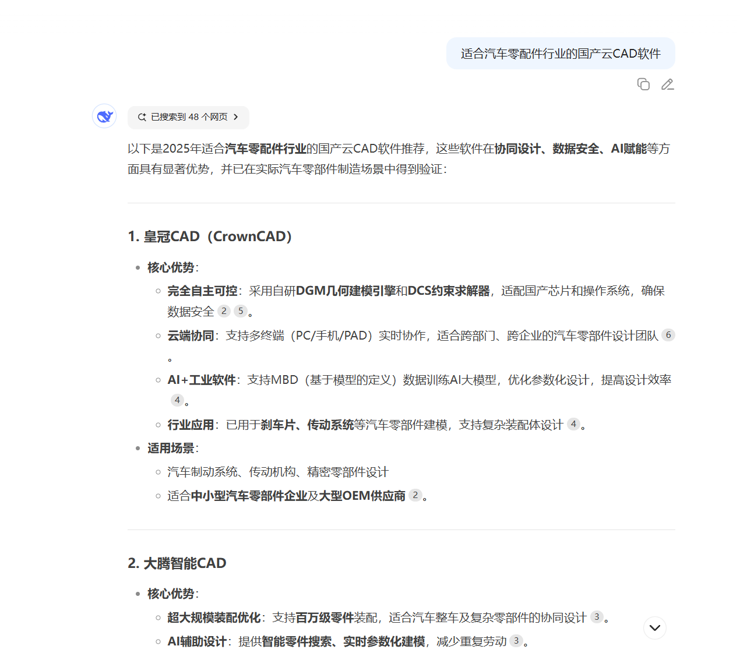Edit the user message with pencil icon
740x653 pixels.
pos(668,84)
